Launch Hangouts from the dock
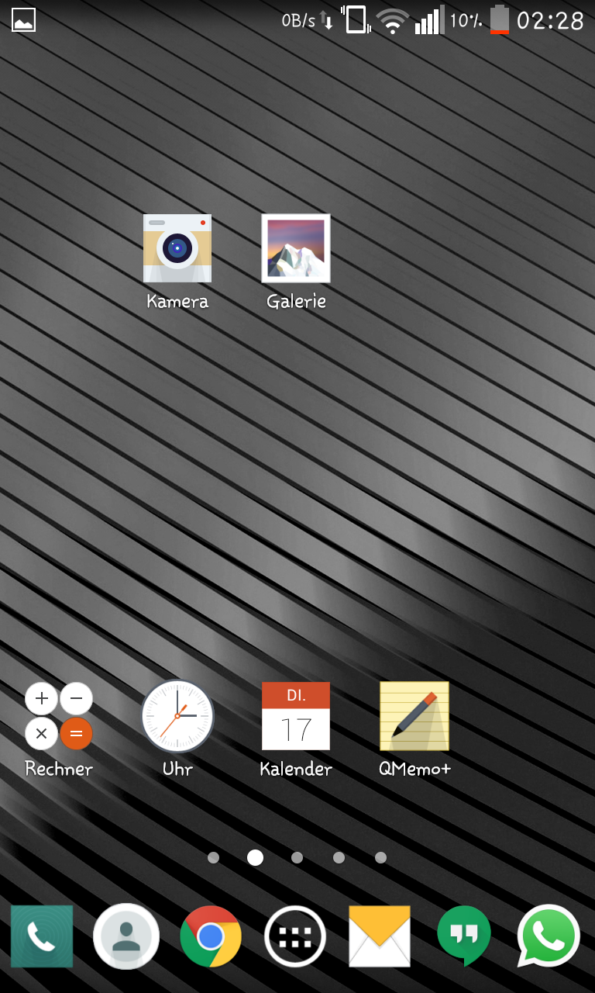 pyautogui.click(x=464, y=936)
